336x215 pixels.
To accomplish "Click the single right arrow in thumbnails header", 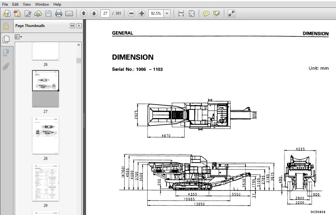I will 79,26.
